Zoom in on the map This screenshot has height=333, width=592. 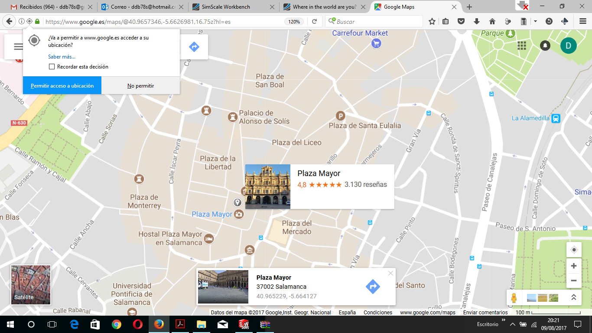click(574, 266)
